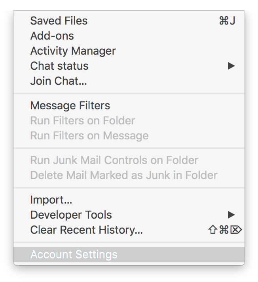The image size is (258, 282).
Task: Open Account Settings
Action: point(129,255)
